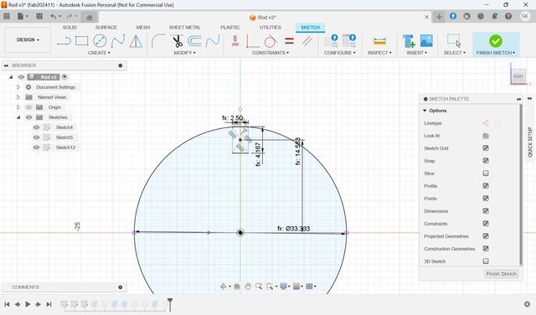Click the timeline position marker
This screenshot has width=536, height=315.
170,304
